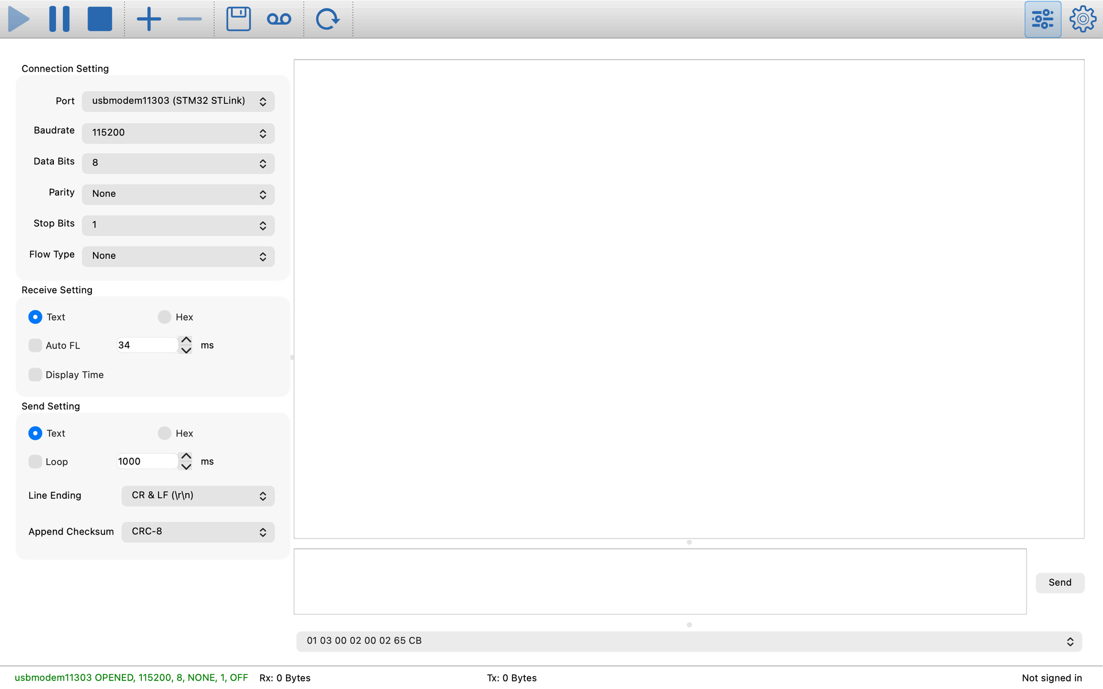Remove an item with minus icon
This screenshot has width=1103, height=689.
(190, 19)
